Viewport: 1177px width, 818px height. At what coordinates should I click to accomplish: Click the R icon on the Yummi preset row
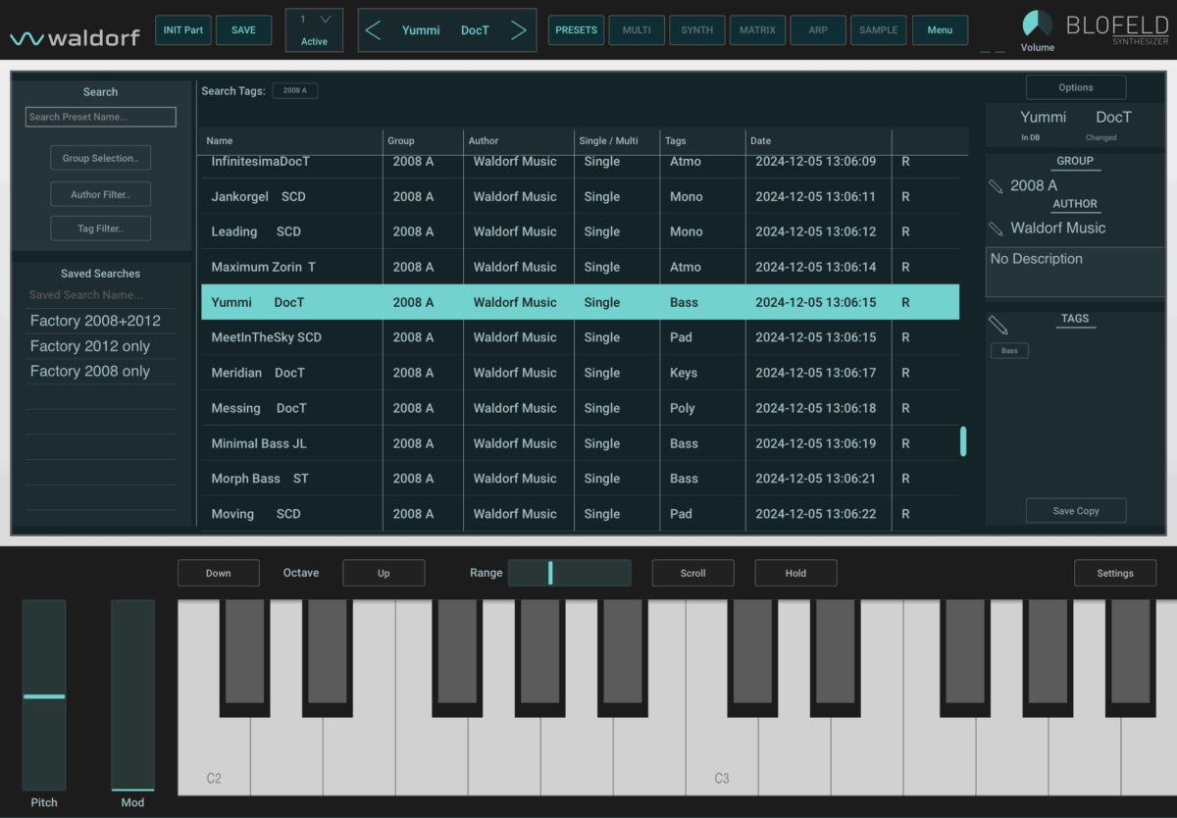coord(904,302)
